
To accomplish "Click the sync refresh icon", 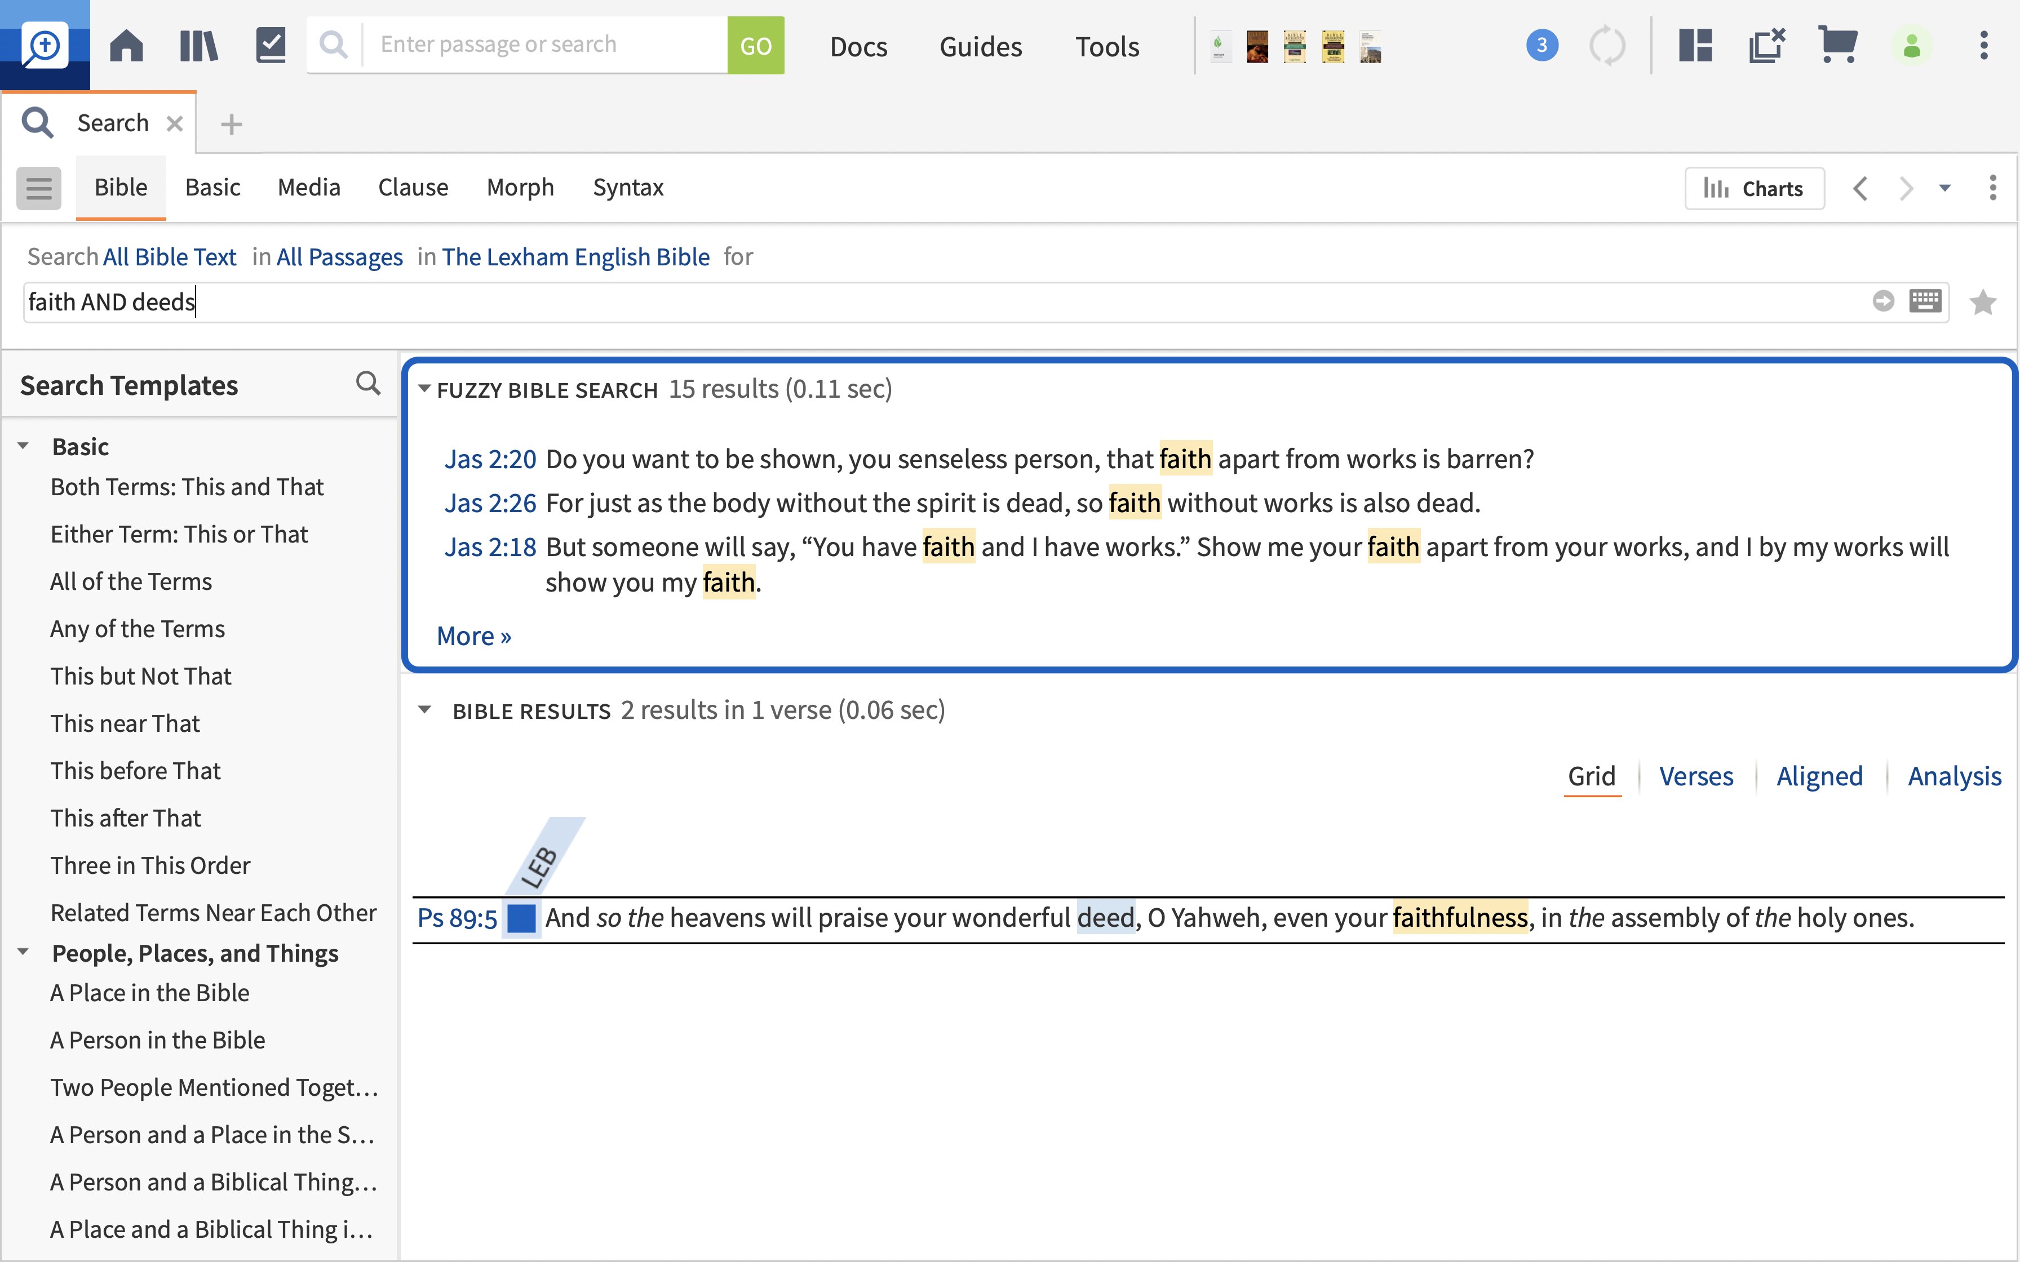I will pyautogui.click(x=1607, y=45).
